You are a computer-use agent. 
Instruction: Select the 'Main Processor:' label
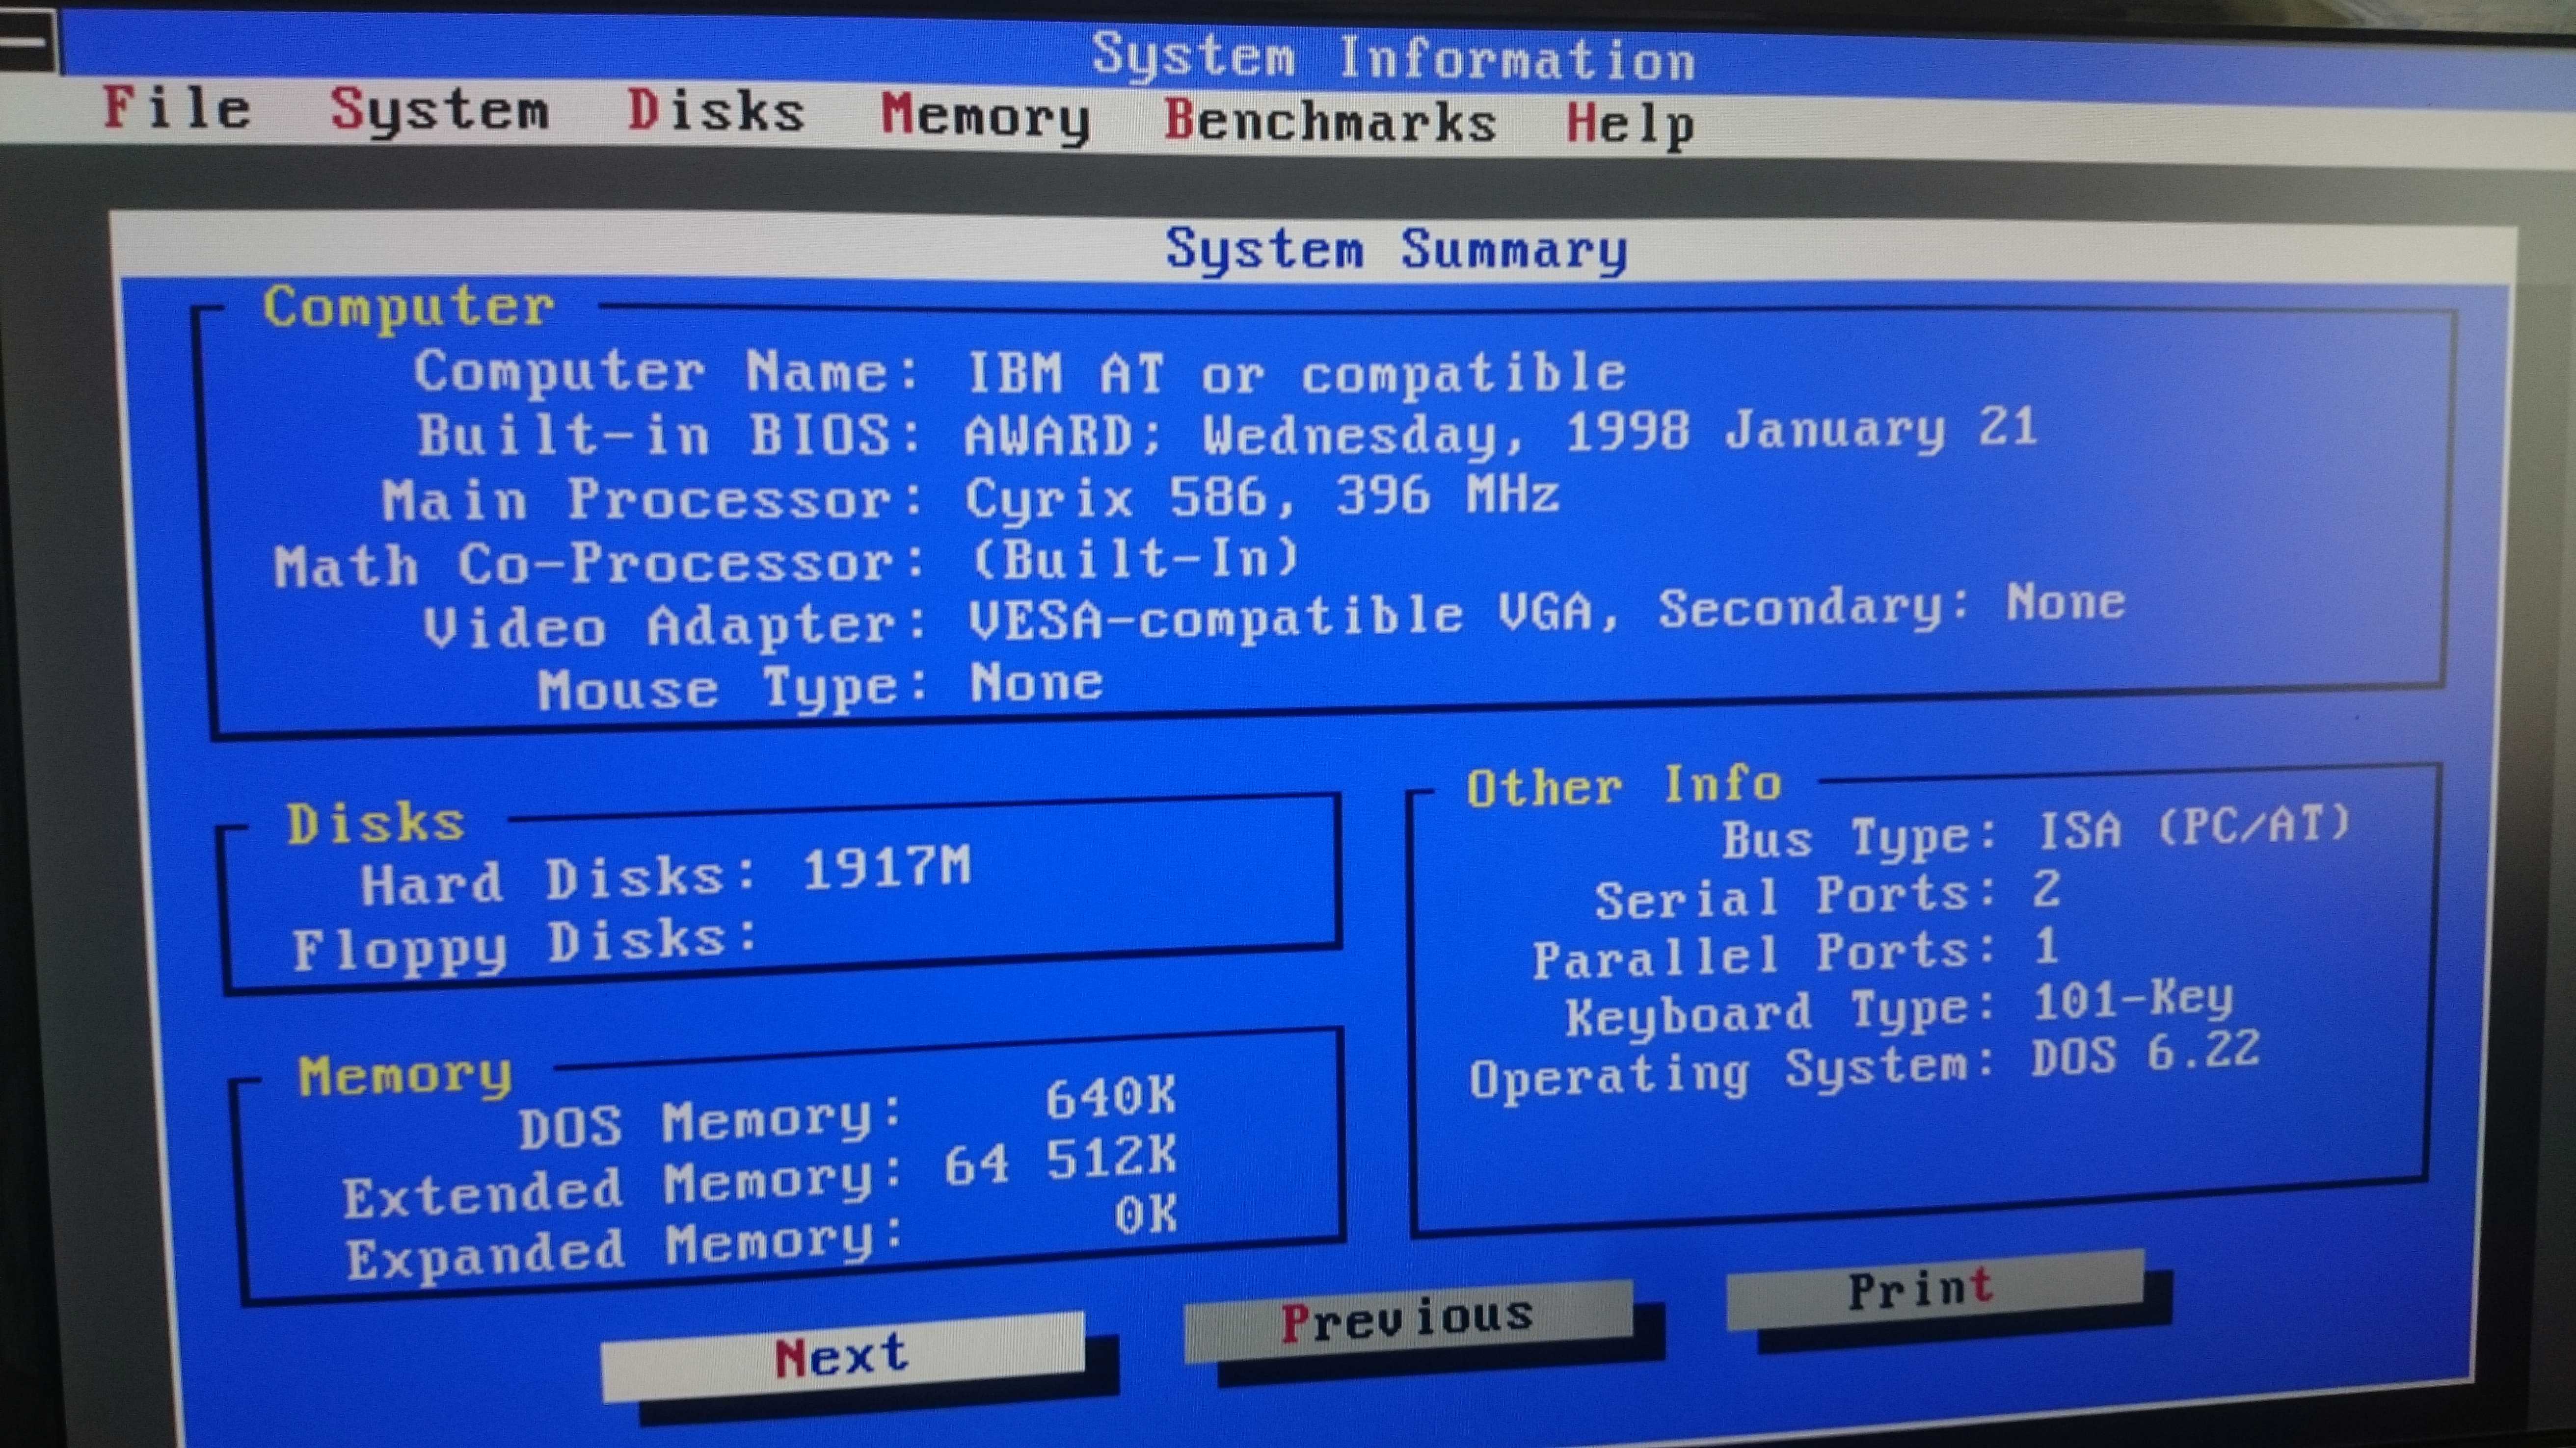(653, 499)
